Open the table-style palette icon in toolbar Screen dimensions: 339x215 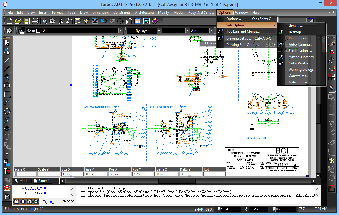[x=138, y=21]
